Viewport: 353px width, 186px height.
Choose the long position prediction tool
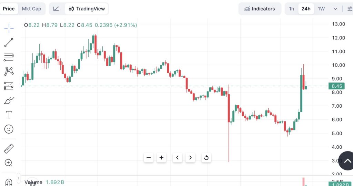pyautogui.click(x=9, y=86)
